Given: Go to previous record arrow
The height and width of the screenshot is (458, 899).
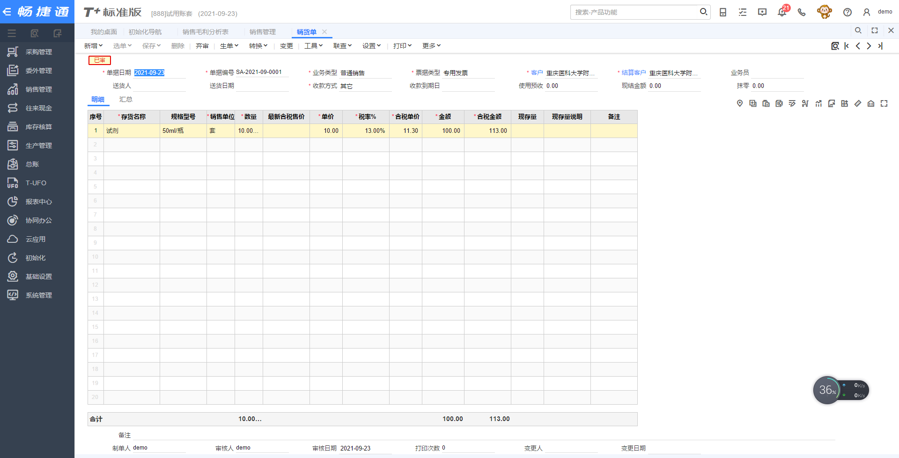Looking at the screenshot, I should tap(858, 46).
